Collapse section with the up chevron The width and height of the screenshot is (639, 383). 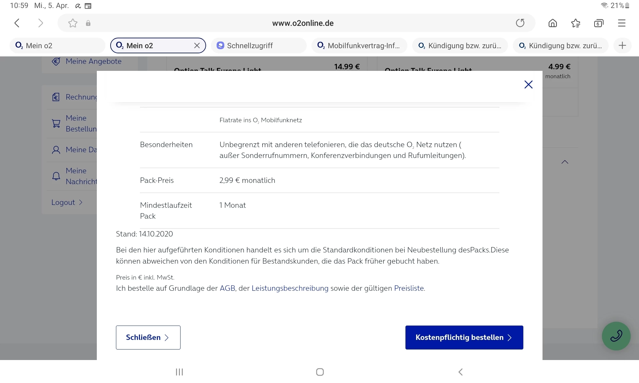(x=565, y=162)
